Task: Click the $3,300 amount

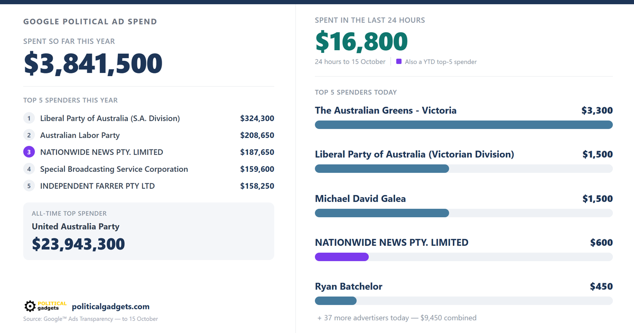Action: 597,110
